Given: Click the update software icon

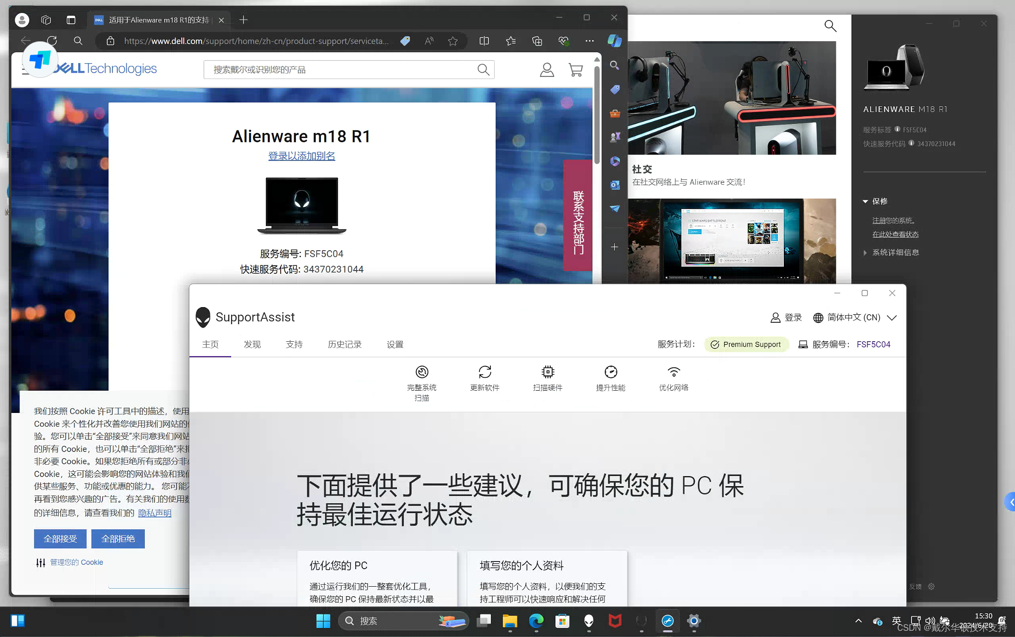Looking at the screenshot, I should pyautogui.click(x=485, y=372).
